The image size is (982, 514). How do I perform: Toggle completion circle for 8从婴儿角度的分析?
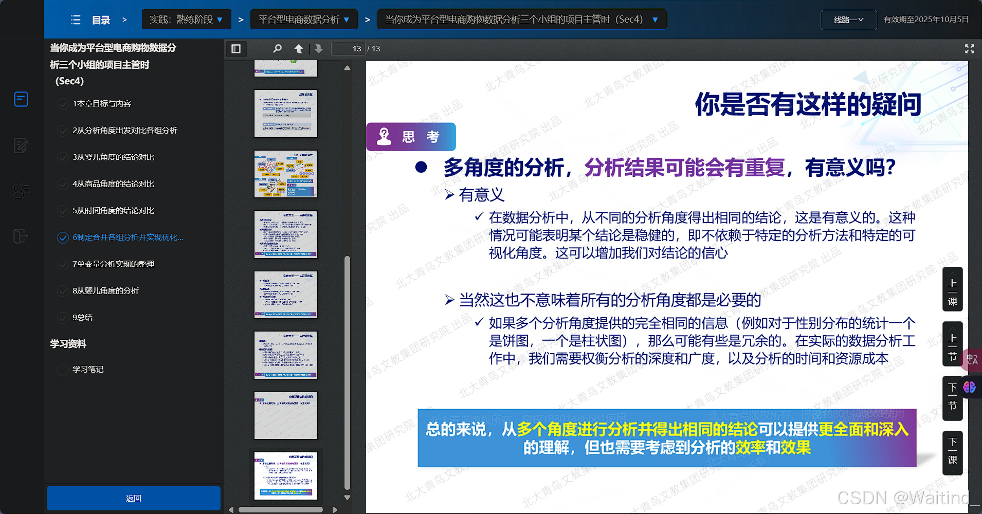[x=63, y=291]
